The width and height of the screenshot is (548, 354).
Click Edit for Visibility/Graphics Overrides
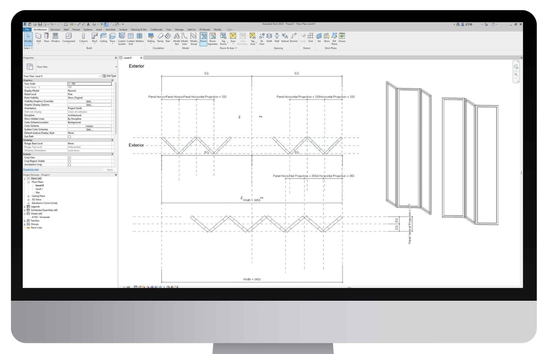(x=89, y=102)
